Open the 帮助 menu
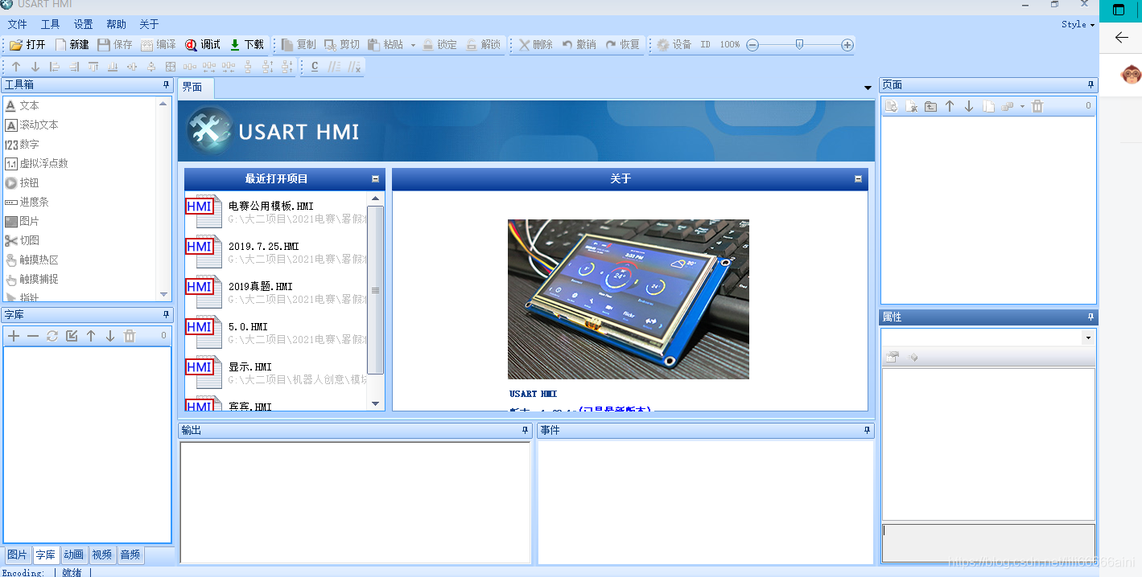Viewport: 1142px width, 577px height. tap(116, 24)
